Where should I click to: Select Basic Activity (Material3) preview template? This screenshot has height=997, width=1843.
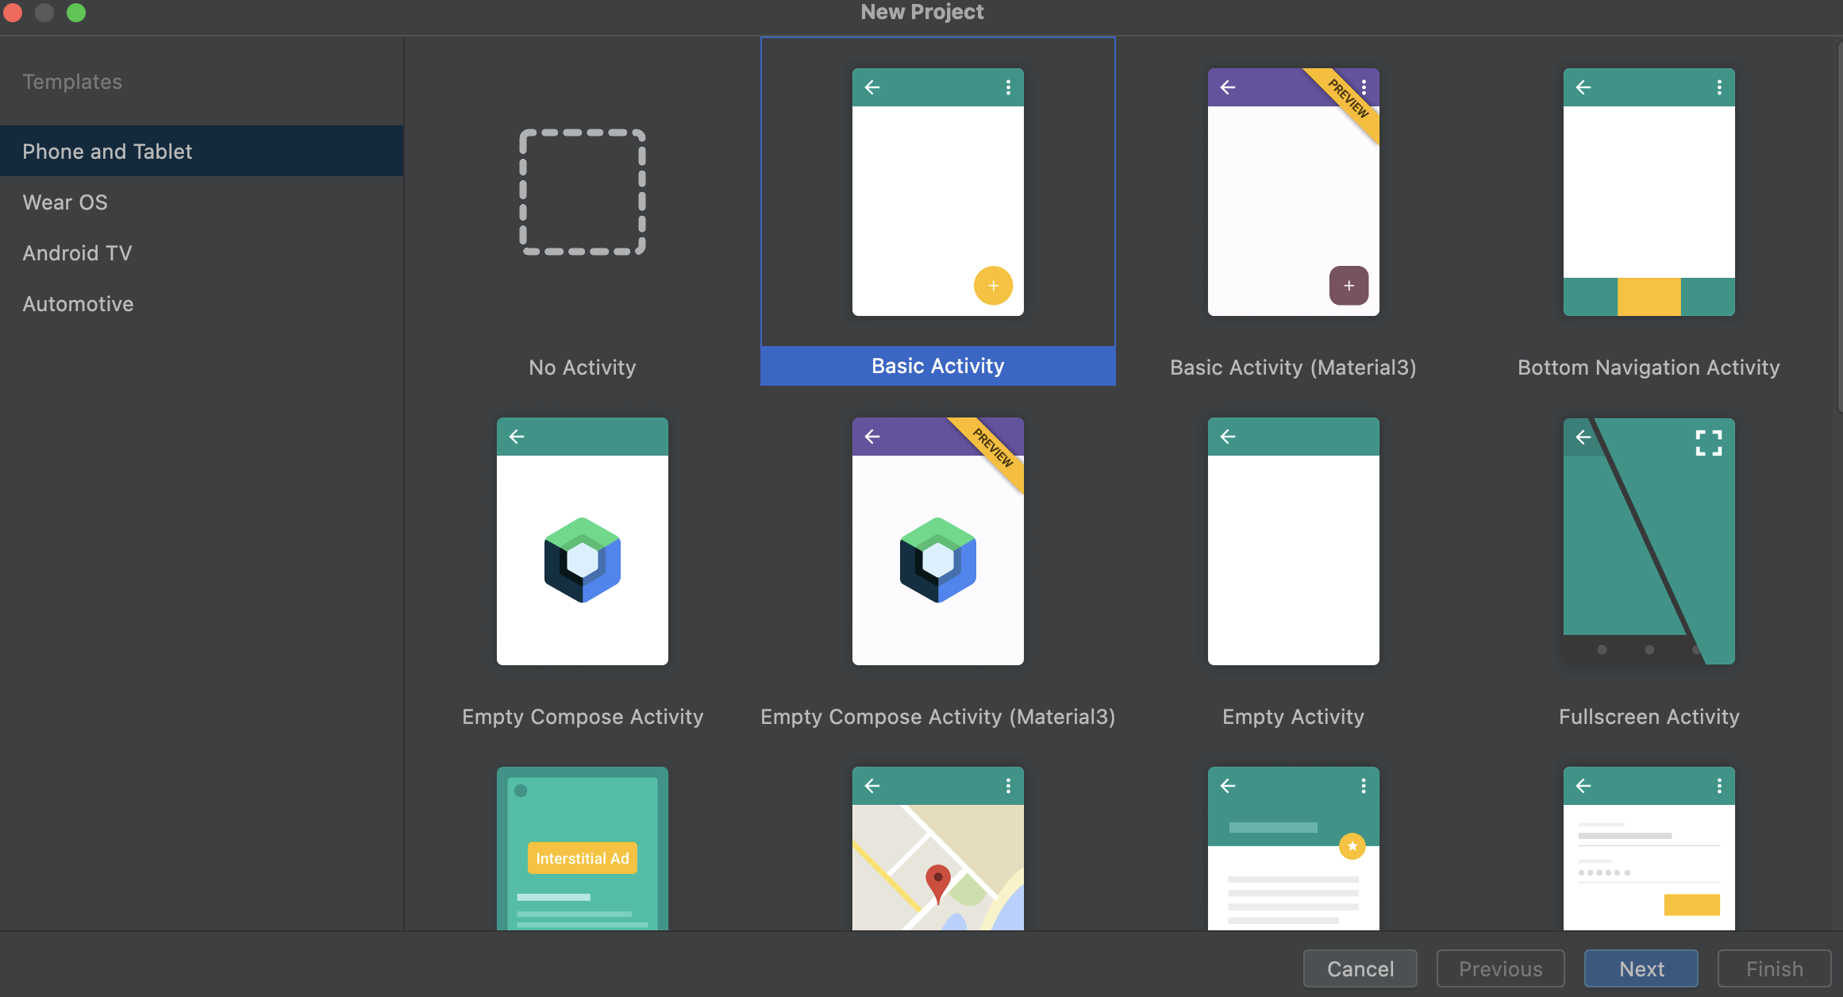click(1293, 192)
